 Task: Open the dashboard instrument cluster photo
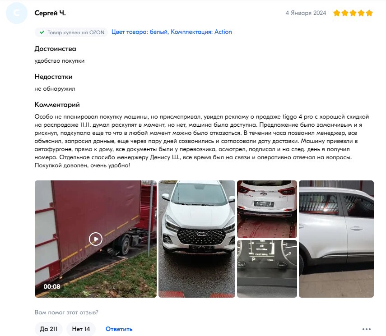(267, 269)
